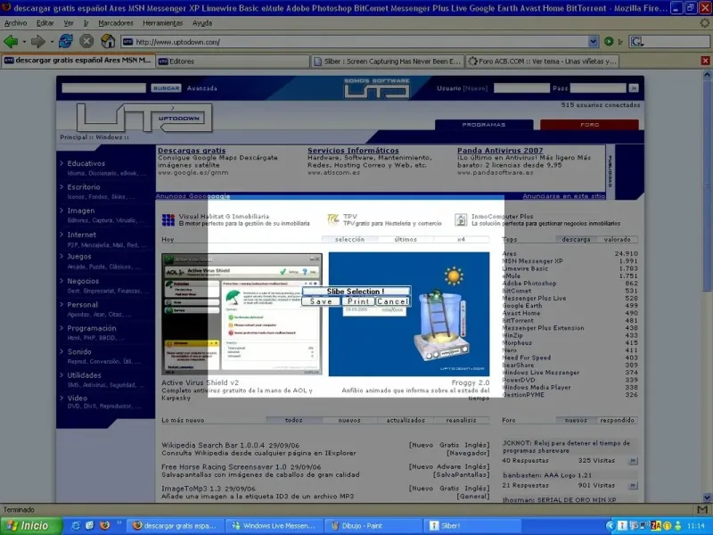713x535 pixels.
Task: Open 'MSN Messenger XP' in Tops list
Action: point(532,261)
